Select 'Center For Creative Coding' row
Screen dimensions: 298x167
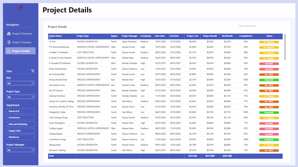tap(165, 101)
